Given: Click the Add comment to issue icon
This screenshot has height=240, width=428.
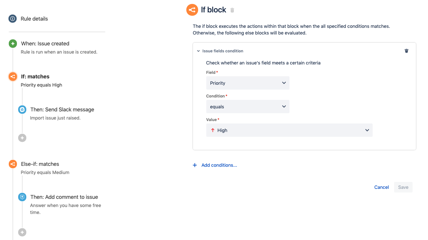Looking at the screenshot, I should 22,197.
